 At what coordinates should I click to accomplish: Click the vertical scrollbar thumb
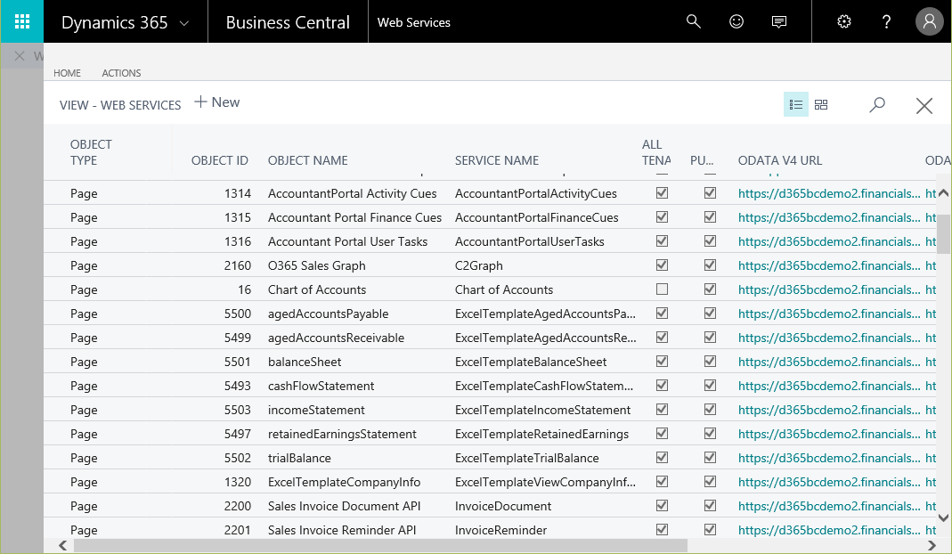(x=943, y=234)
